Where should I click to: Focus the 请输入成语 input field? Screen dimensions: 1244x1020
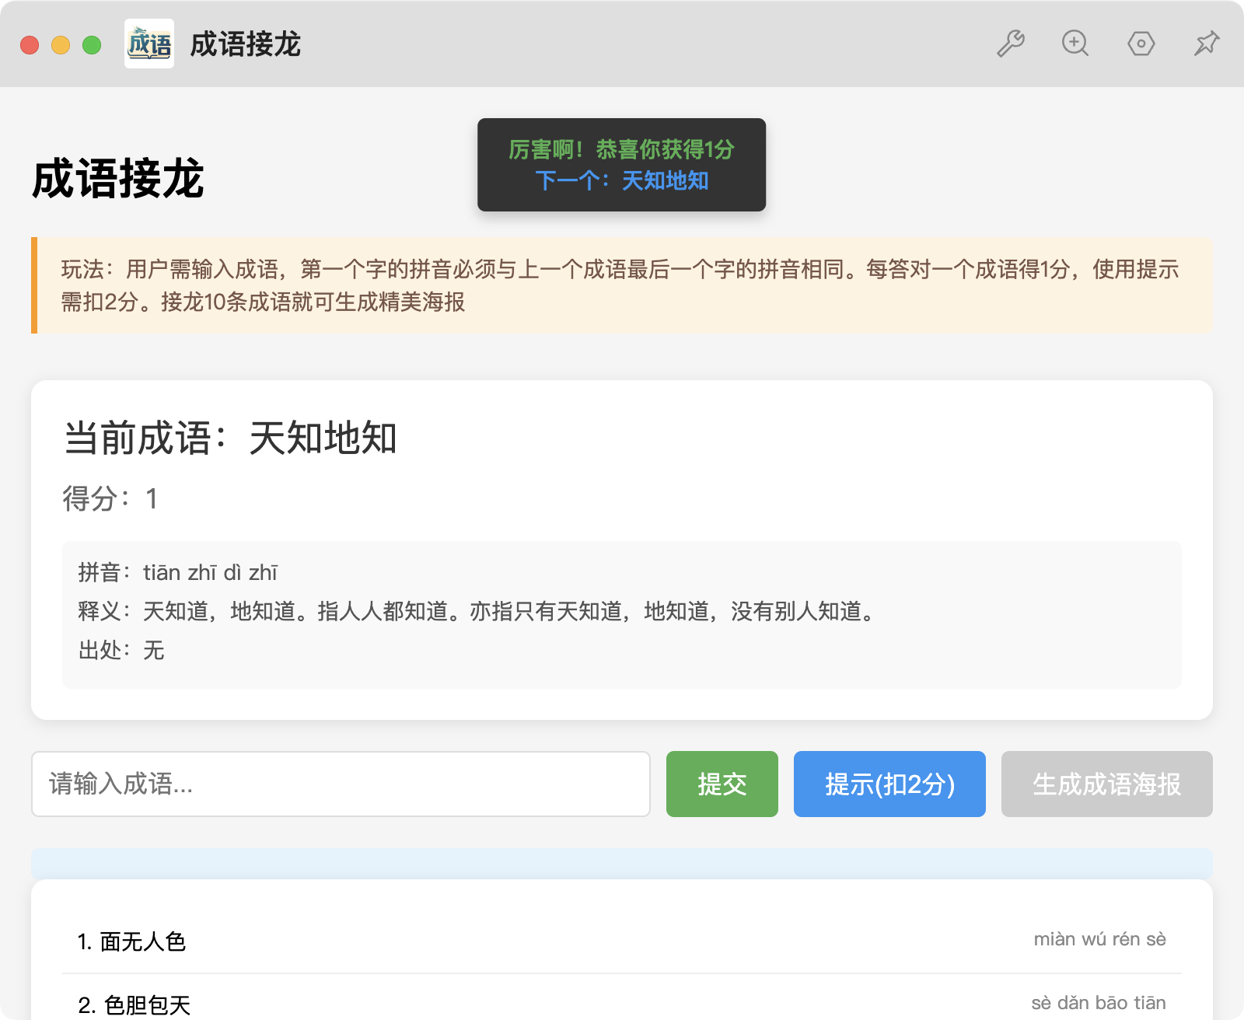click(x=341, y=784)
